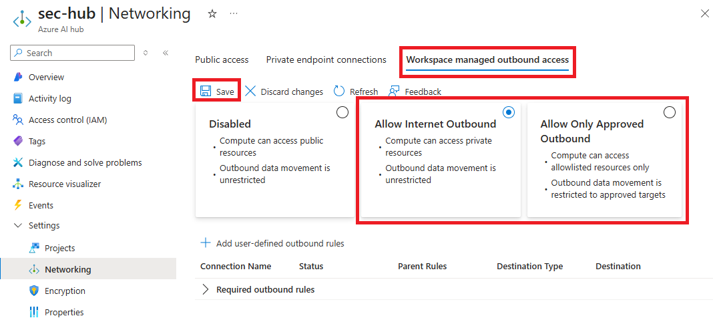Open Overview in the sidebar

[46, 77]
